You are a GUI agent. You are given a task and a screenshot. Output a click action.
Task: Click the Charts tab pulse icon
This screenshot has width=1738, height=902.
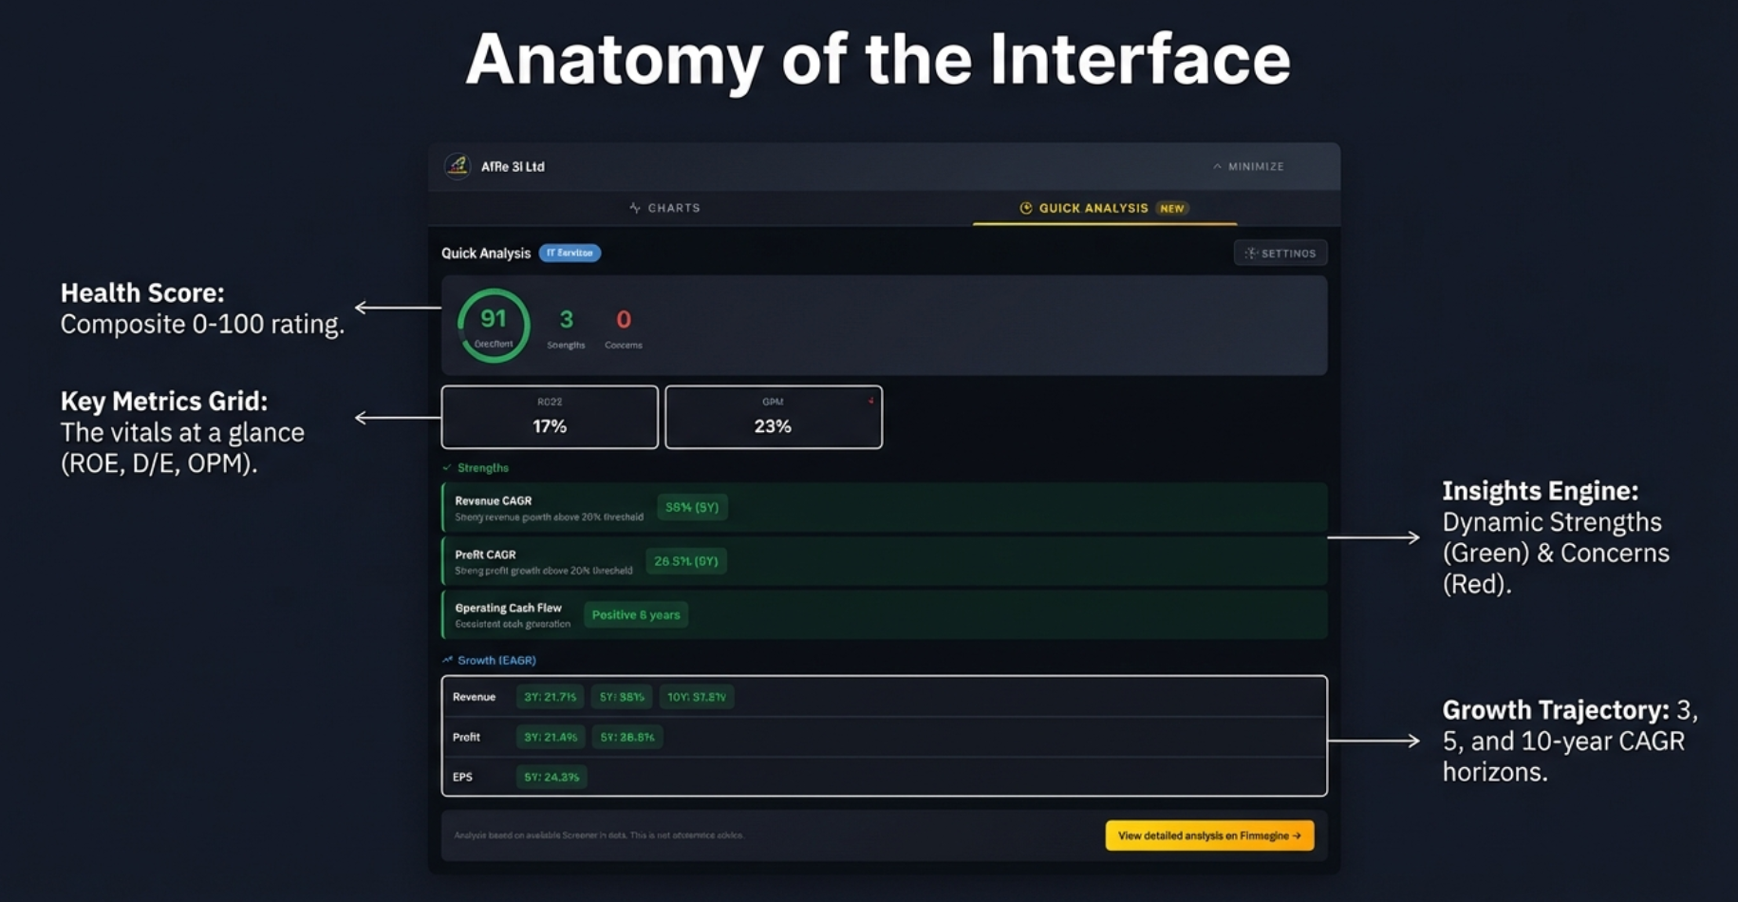(x=635, y=208)
